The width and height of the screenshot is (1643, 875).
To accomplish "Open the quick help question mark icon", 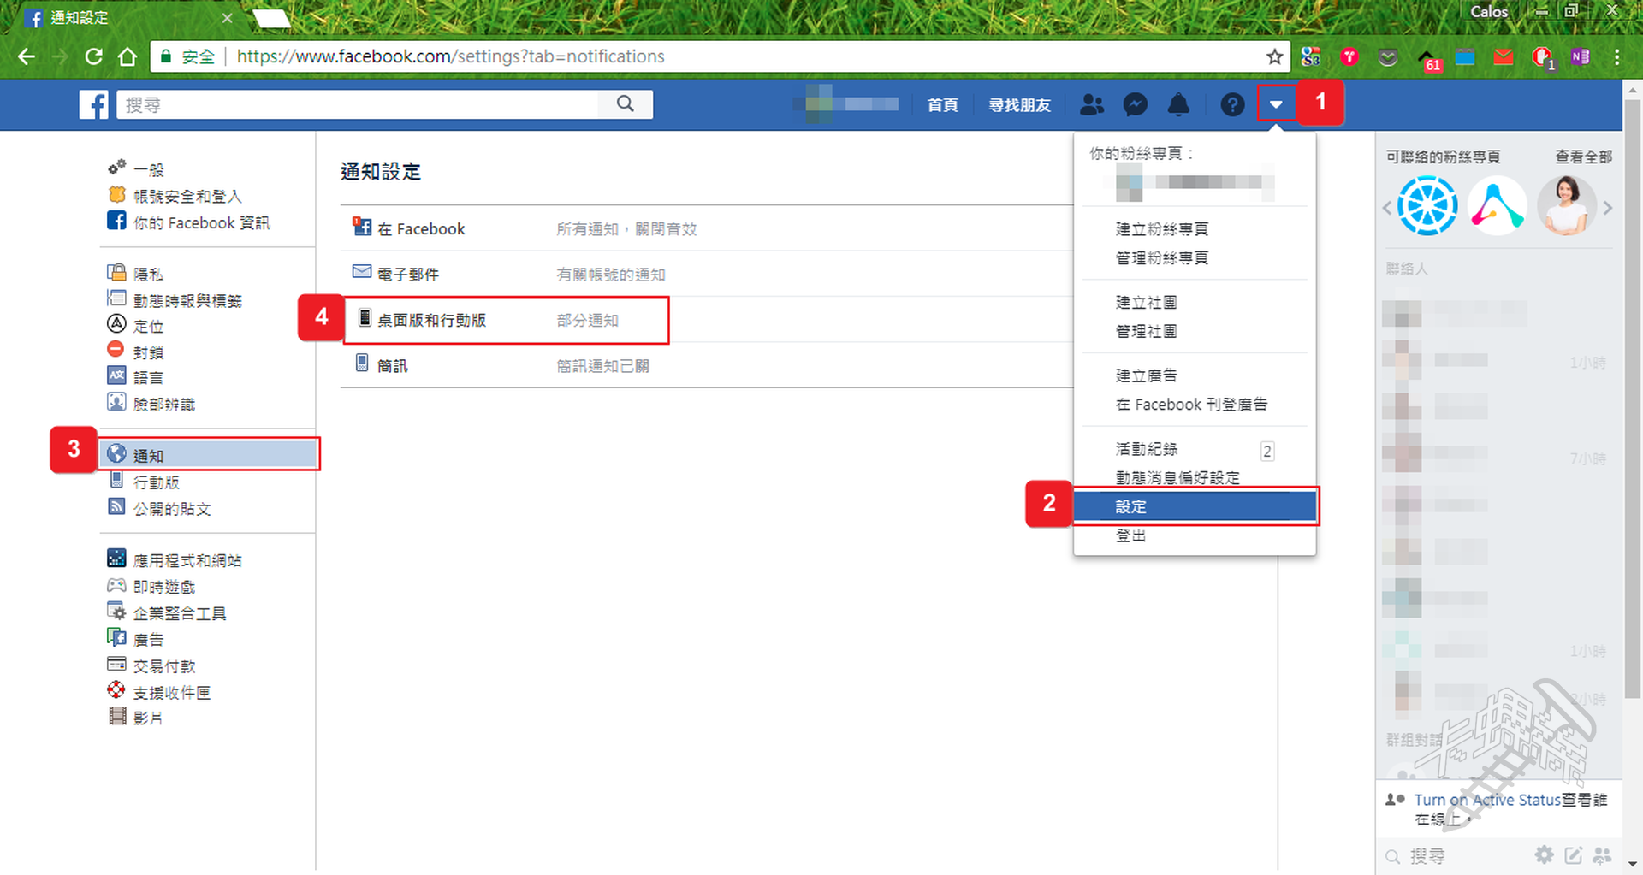I will [1231, 105].
